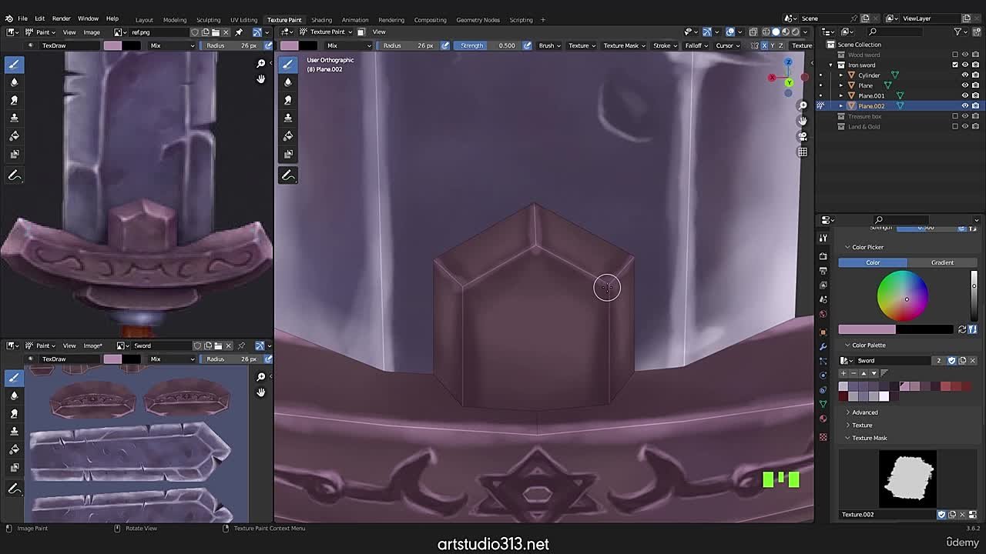986x554 pixels.
Task: Hide Plane.002 via eye icon
Action: 965,105
